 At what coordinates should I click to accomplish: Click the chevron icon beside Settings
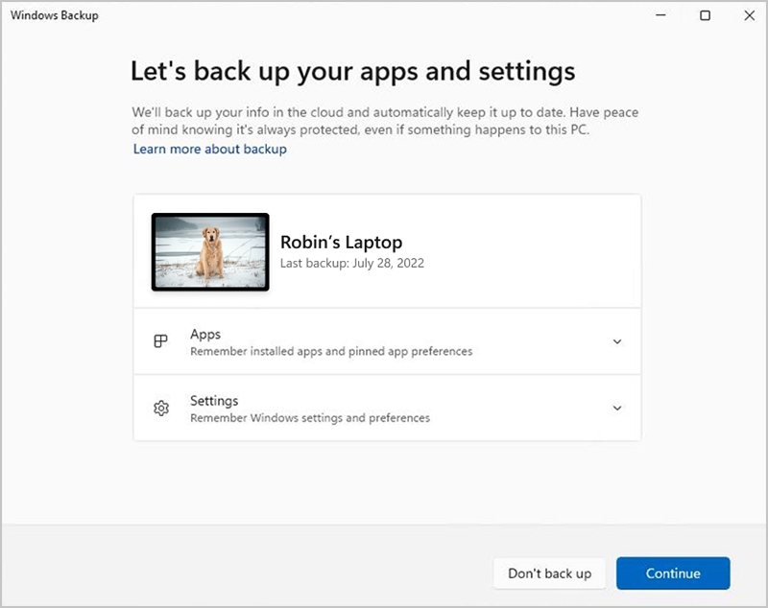617,408
